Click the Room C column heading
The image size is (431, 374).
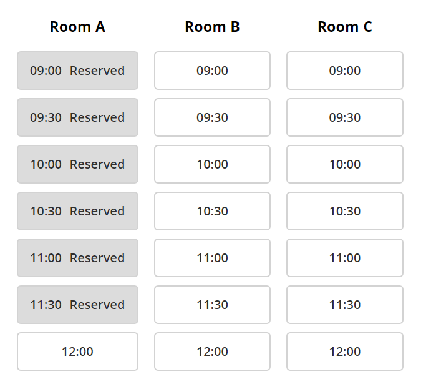(345, 27)
